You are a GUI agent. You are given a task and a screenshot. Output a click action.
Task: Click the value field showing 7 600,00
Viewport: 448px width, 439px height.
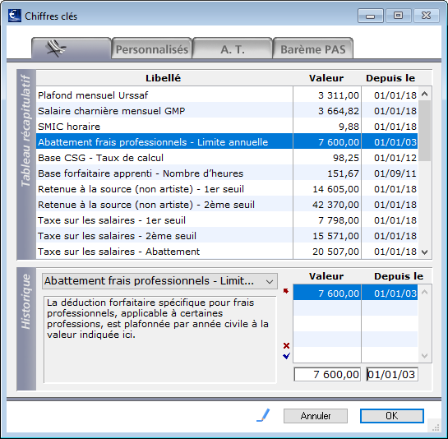click(x=327, y=374)
